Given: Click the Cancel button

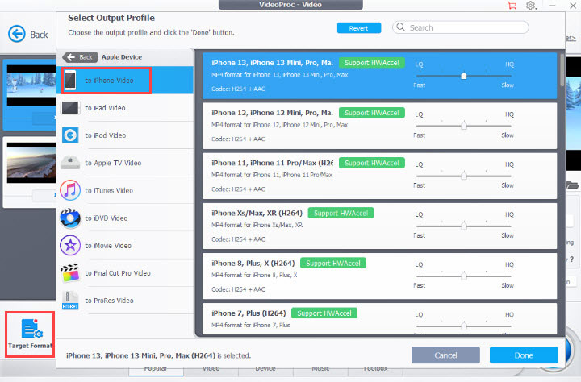Looking at the screenshot, I should pos(445,355).
